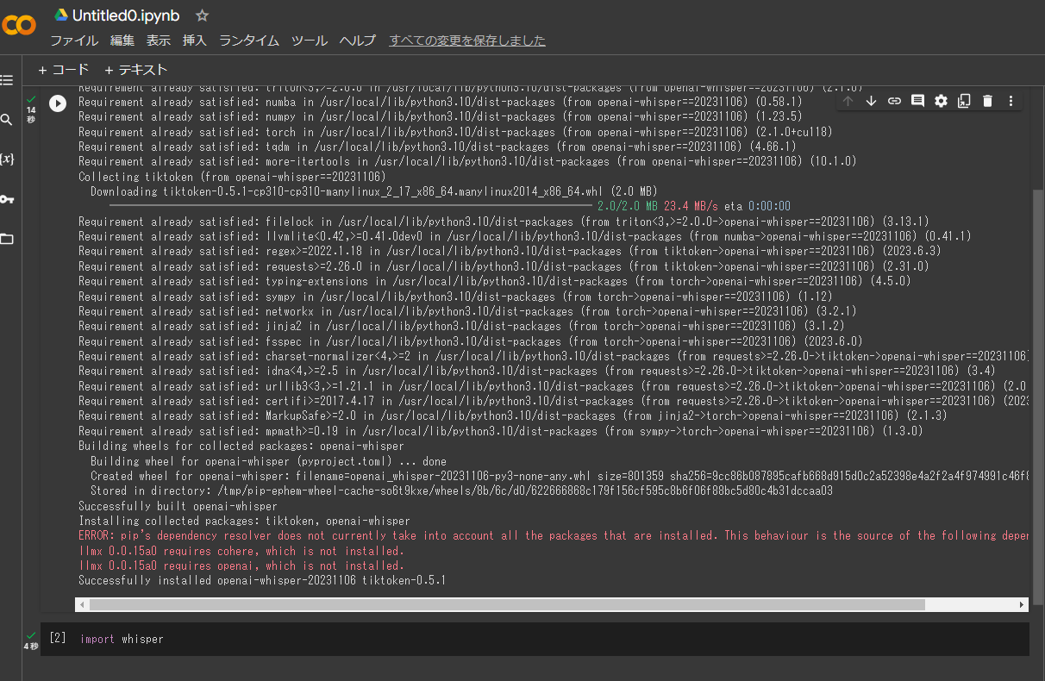This screenshot has height=681, width=1045.
Task: Open more cell actions three-dot menu
Action: (1011, 101)
